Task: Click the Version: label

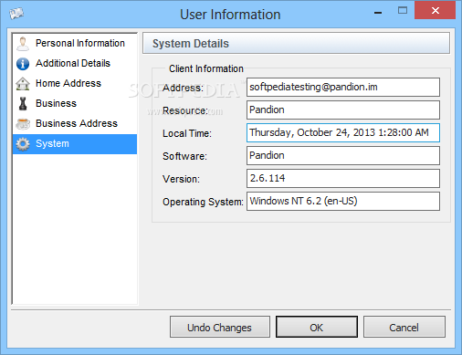Action: click(181, 179)
